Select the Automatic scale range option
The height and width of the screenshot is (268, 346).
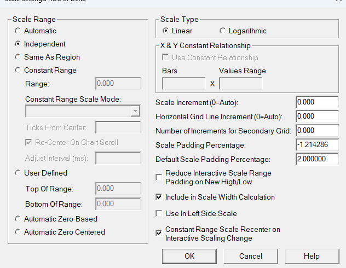18,31
